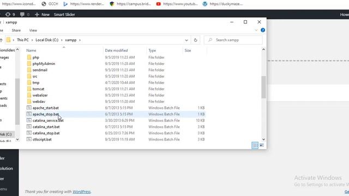The image size is (349, 196).
Task: Open the render bookmark in browser
Action: click(x=83, y=4)
